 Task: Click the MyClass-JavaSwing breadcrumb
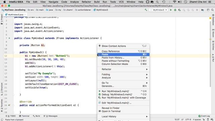point(13,10)
